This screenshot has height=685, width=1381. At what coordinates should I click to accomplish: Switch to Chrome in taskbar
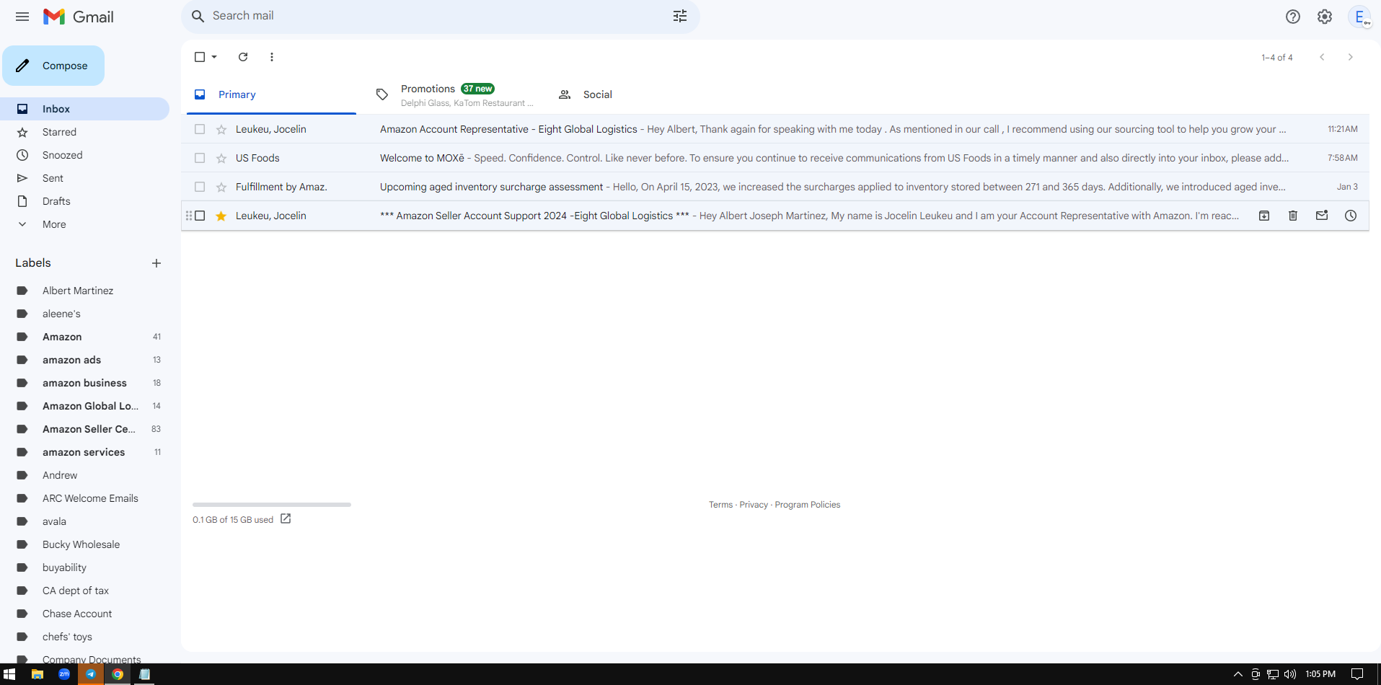click(118, 674)
